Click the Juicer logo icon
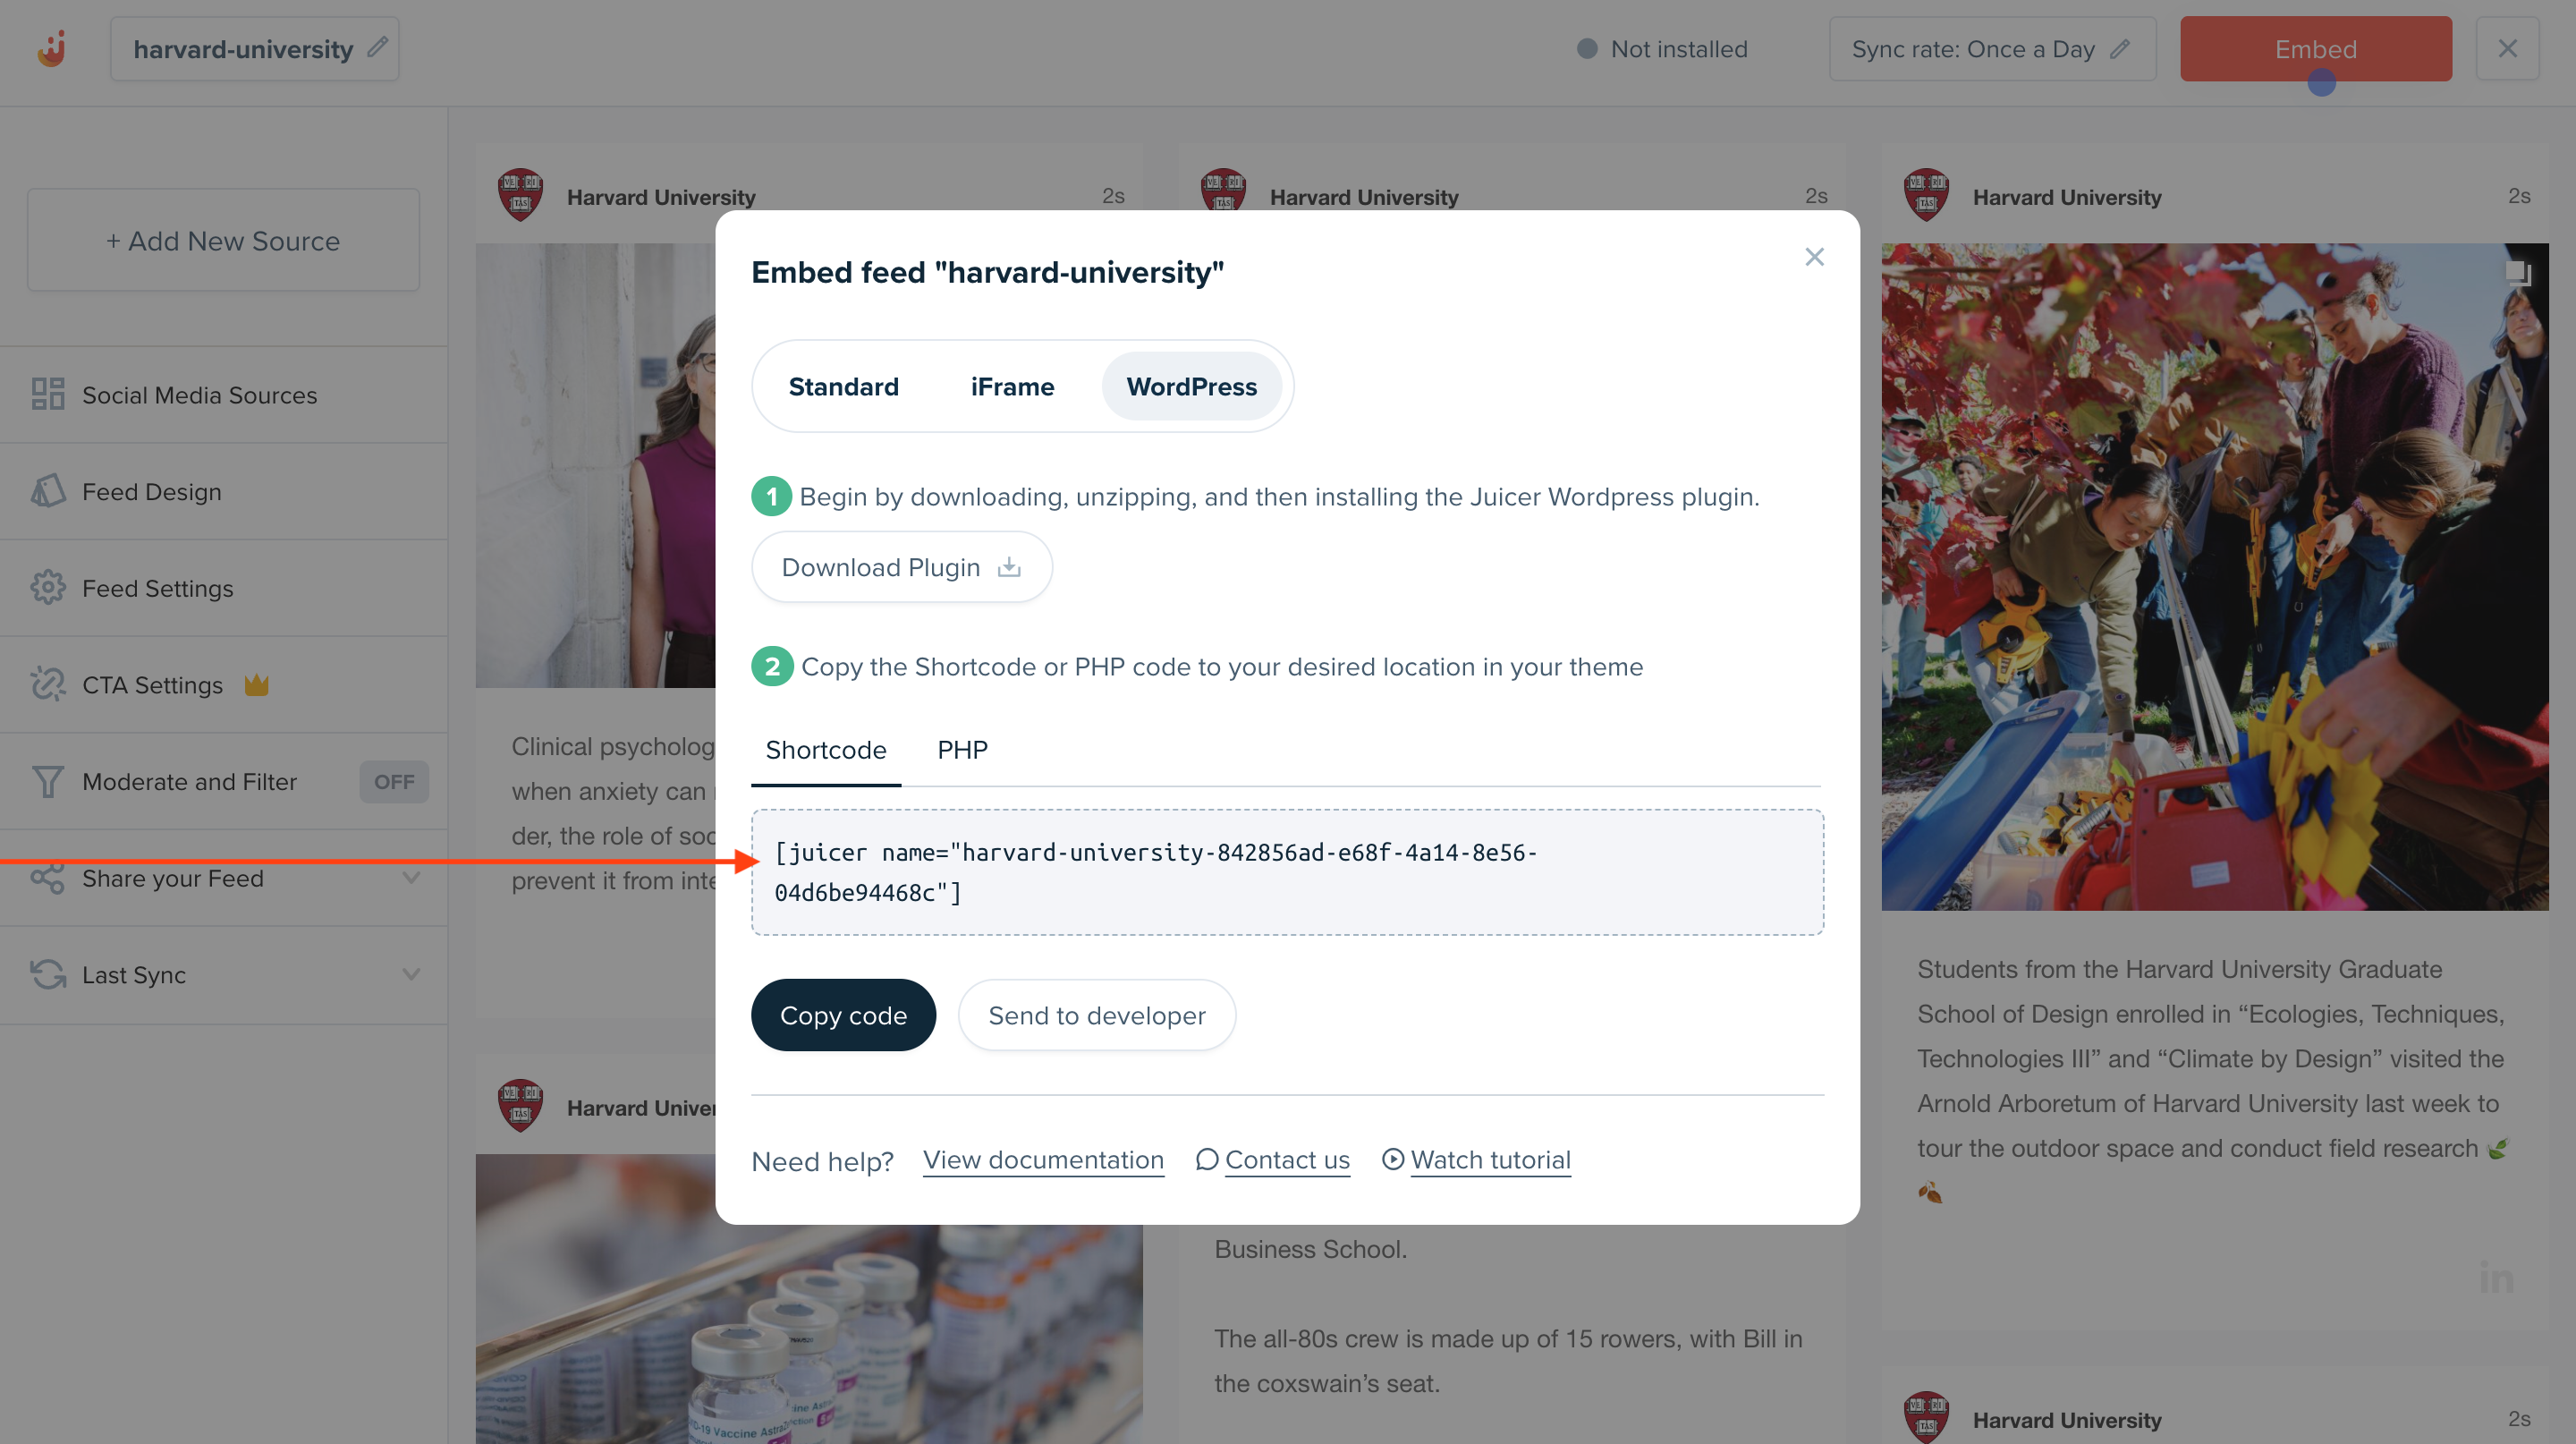 coord(50,47)
